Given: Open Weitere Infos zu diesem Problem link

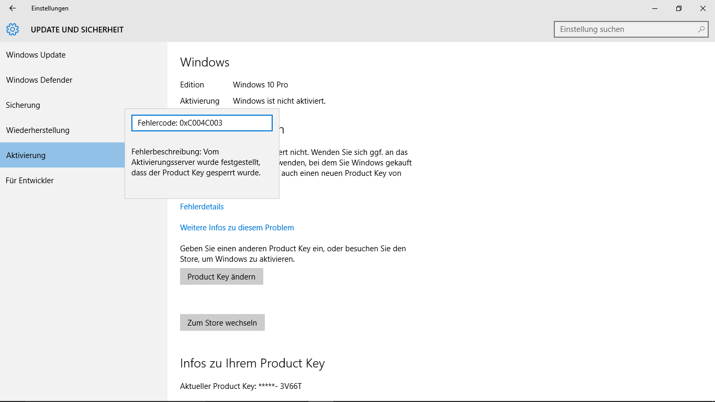Looking at the screenshot, I should [237, 228].
